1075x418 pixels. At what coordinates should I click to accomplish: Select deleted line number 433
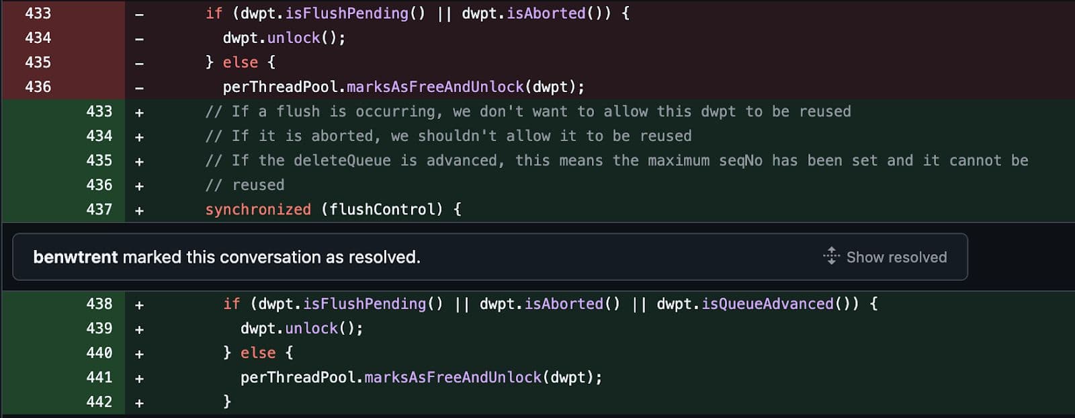[x=38, y=13]
